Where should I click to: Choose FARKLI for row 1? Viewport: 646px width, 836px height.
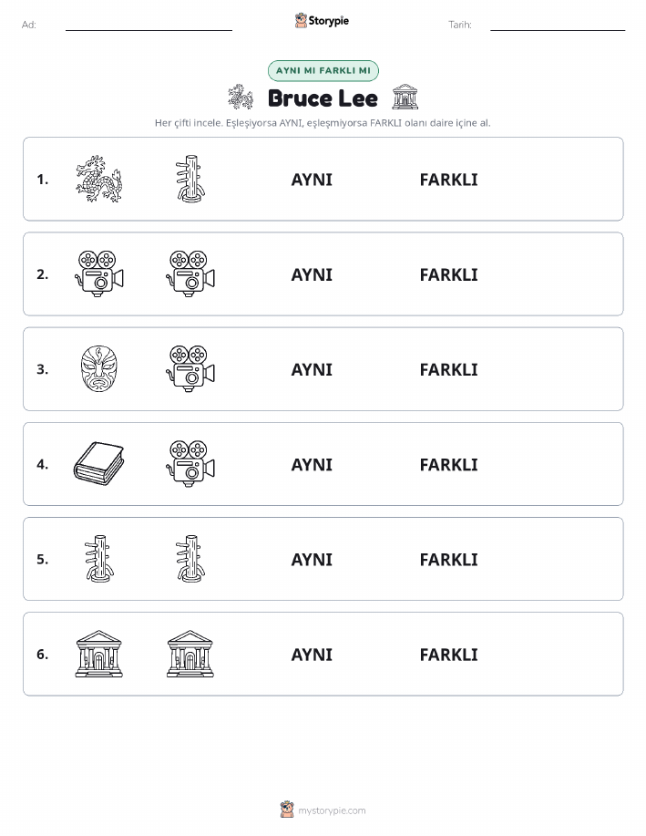(x=449, y=180)
